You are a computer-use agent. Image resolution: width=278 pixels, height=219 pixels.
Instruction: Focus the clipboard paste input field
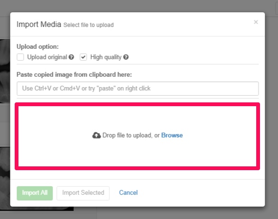pyautogui.click(x=138, y=89)
